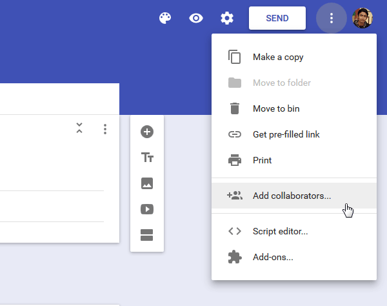Collapse the form header section chevrons
The height and width of the screenshot is (306, 387).
(79, 128)
